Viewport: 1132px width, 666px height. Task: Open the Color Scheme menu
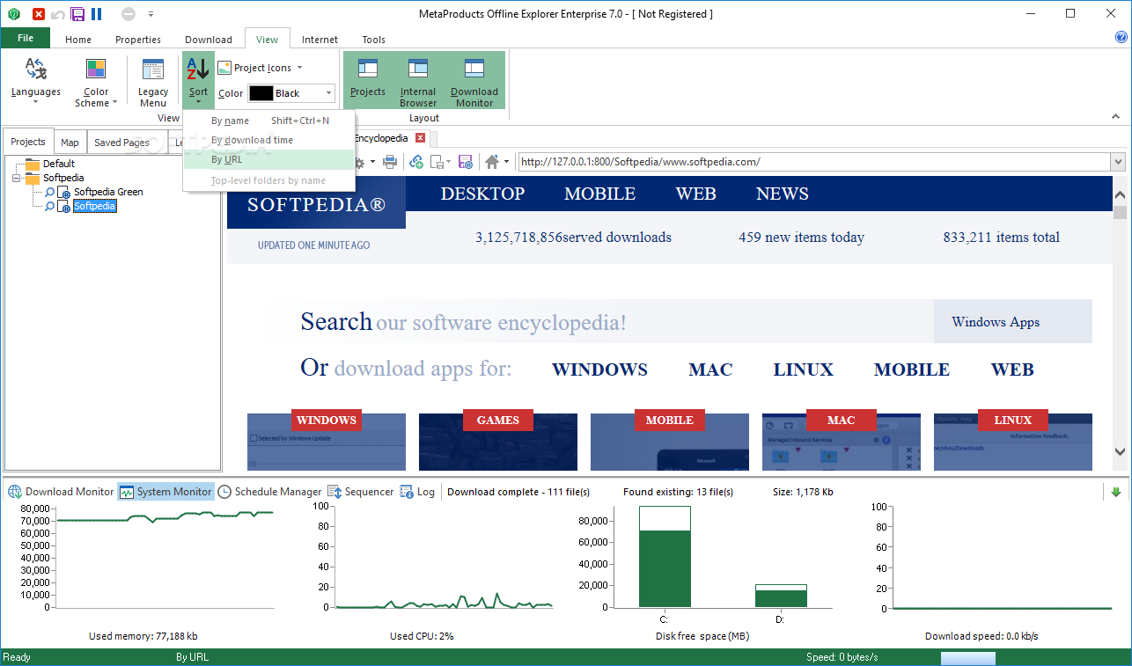96,82
